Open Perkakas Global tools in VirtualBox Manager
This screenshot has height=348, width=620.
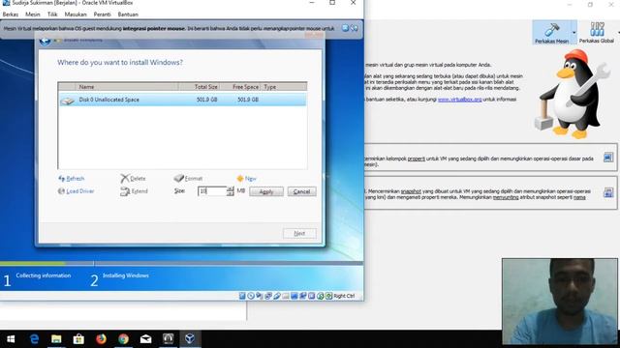[597, 32]
